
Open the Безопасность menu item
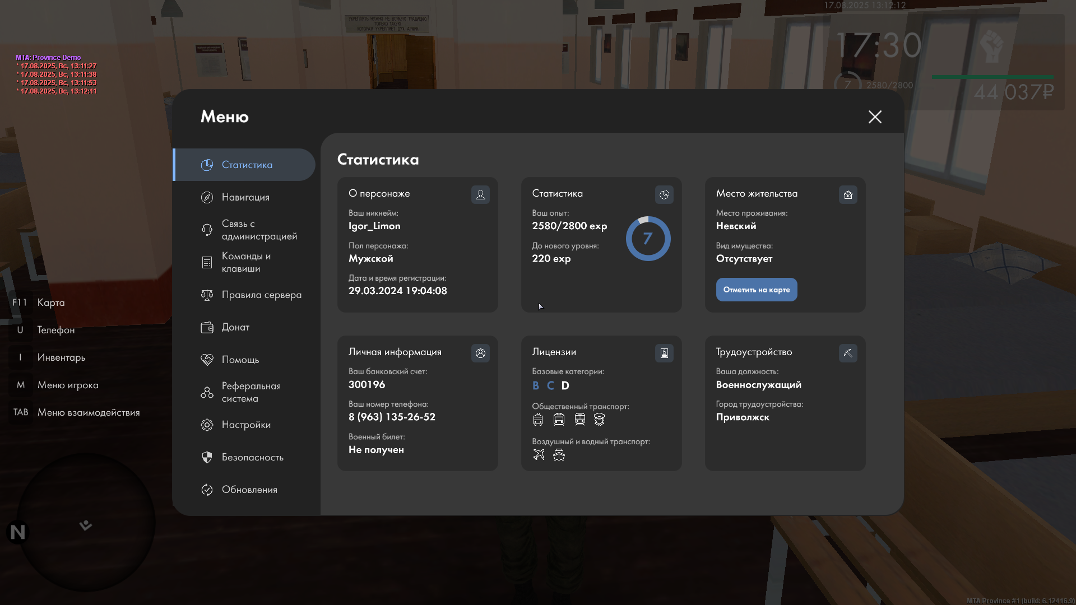[x=252, y=457]
